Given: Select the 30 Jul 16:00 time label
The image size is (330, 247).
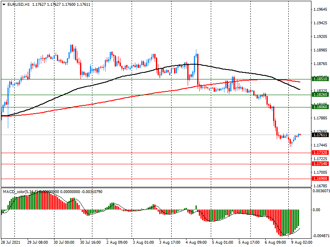Looking at the screenshot, I should point(90,242).
